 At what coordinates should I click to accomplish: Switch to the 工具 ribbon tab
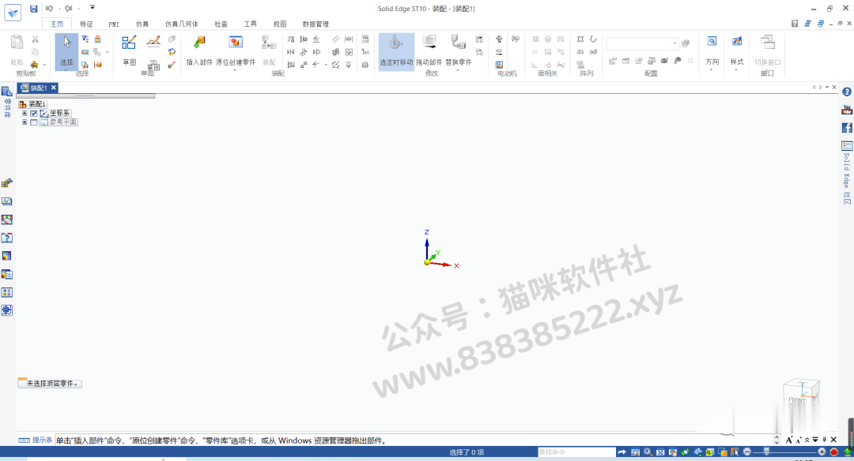point(250,24)
